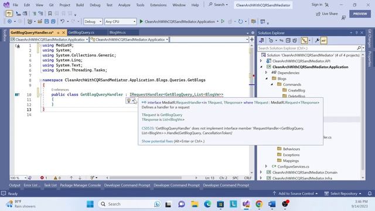
Task: Click Switch Views icon in Solution Explorer
Action: (262, 40)
